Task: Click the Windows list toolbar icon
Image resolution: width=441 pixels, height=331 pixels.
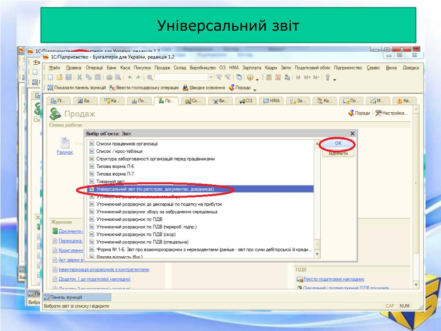Action: (239, 77)
